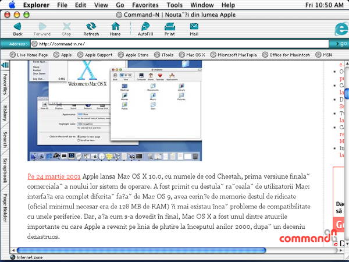
Task: Follow the 'Pe 24 martie 2001' link
Action: (54, 176)
